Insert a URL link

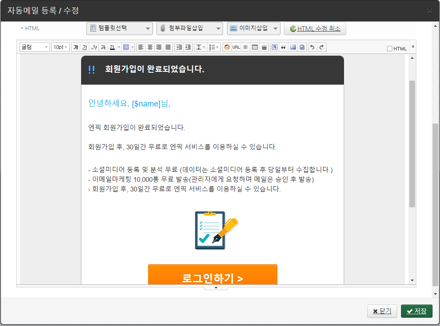click(x=236, y=47)
